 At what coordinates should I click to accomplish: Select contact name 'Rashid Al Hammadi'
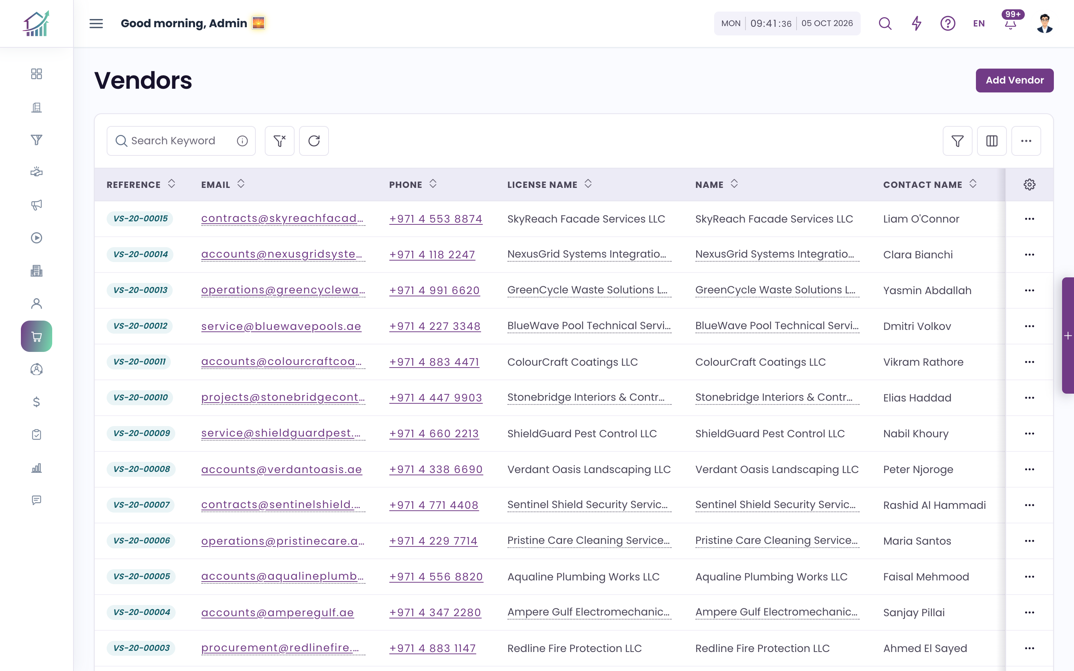pyautogui.click(x=934, y=505)
